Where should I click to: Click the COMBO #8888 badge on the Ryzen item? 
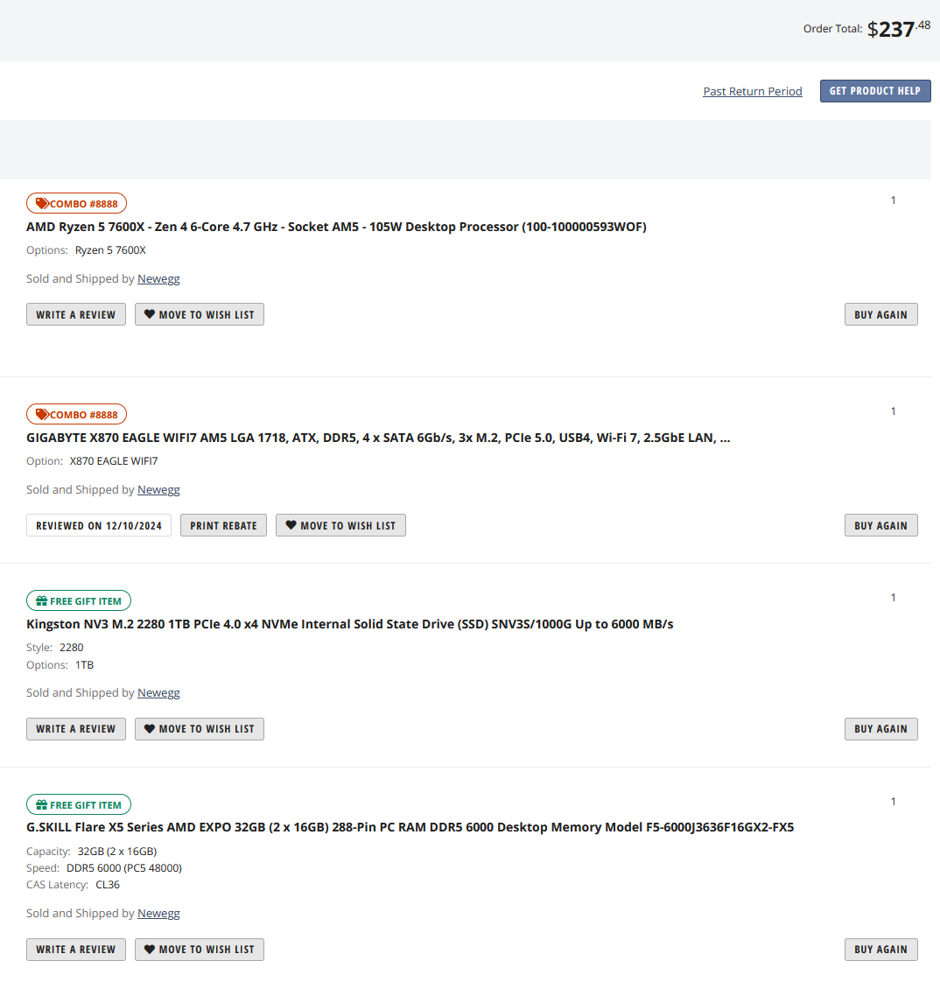76,204
